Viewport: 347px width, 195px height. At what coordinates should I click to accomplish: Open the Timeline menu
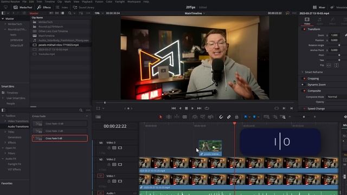[49, 2]
